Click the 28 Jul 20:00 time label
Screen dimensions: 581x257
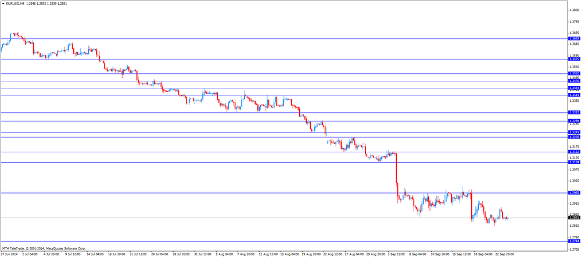(x=181, y=255)
